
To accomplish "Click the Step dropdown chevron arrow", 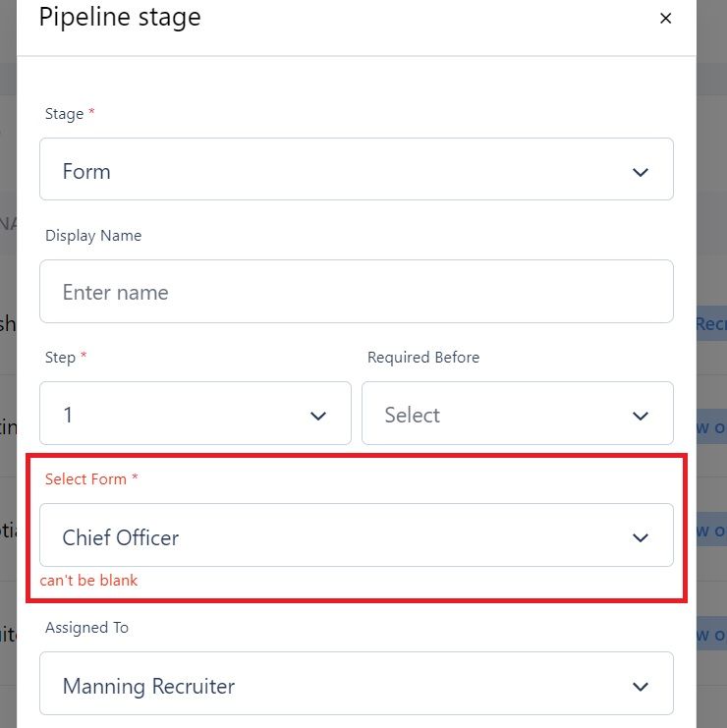I will [318, 416].
